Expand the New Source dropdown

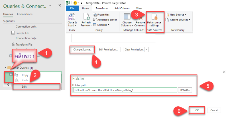coord(178,14)
